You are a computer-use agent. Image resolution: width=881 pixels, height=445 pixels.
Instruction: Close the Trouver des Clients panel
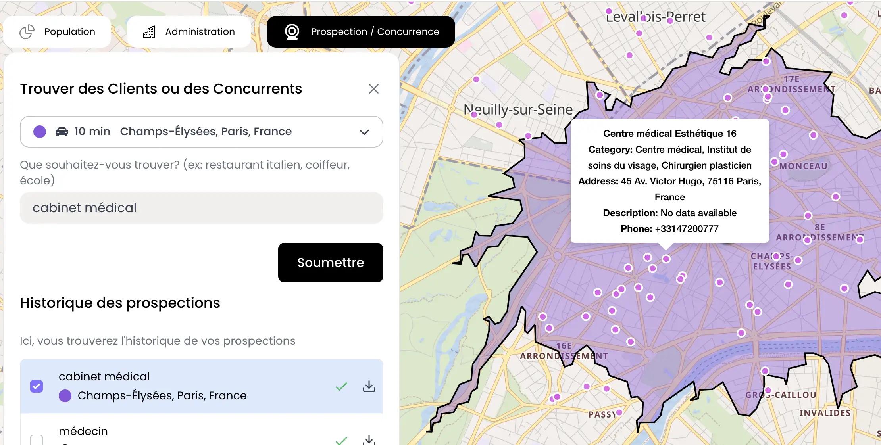pyautogui.click(x=373, y=89)
